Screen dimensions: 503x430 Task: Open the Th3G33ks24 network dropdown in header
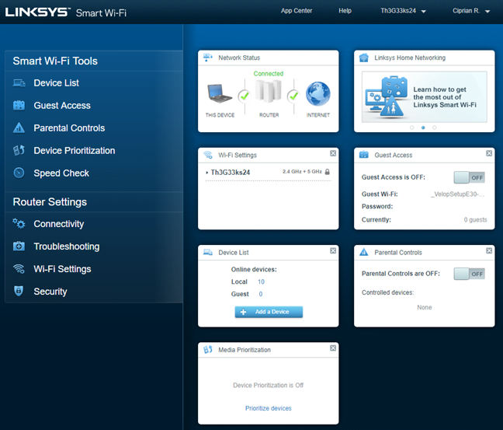pyautogui.click(x=403, y=11)
